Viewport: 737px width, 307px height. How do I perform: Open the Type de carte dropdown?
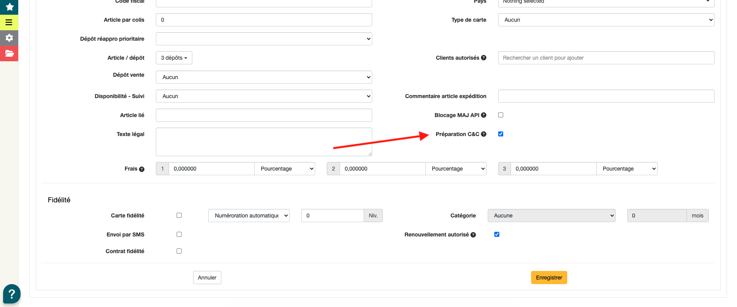(x=606, y=20)
